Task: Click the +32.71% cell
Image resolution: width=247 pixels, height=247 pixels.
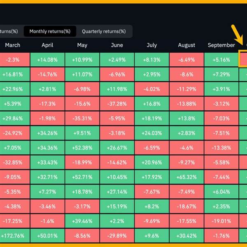Action: [47, 177]
